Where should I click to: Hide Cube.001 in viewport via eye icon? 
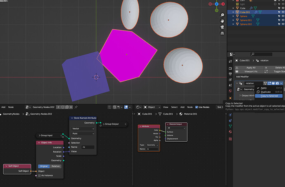283,12
